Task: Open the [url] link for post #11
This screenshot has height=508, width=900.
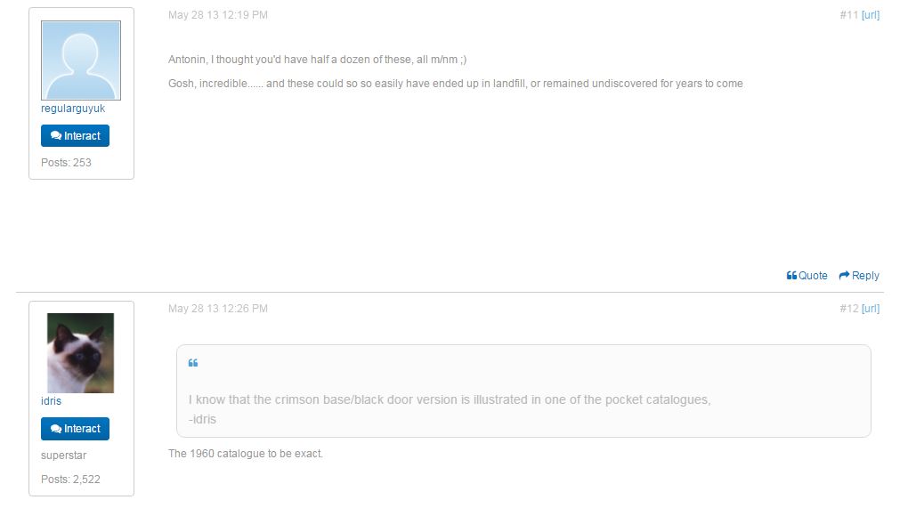Action: (x=871, y=15)
